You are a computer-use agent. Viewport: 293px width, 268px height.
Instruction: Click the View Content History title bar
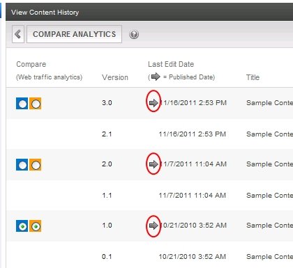point(149,12)
